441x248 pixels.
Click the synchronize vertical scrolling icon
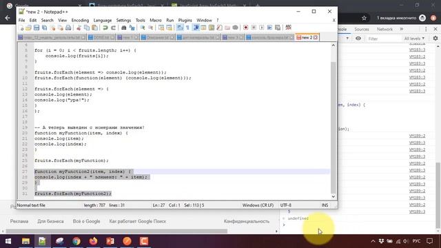coord(161,28)
